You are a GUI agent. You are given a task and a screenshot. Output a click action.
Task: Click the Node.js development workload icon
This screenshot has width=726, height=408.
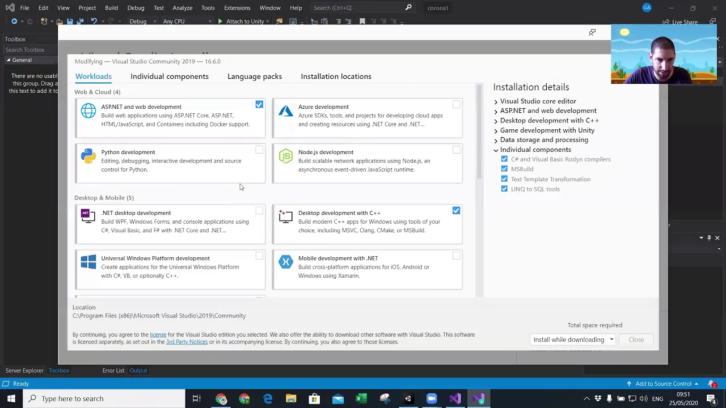(x=285, y=156)
